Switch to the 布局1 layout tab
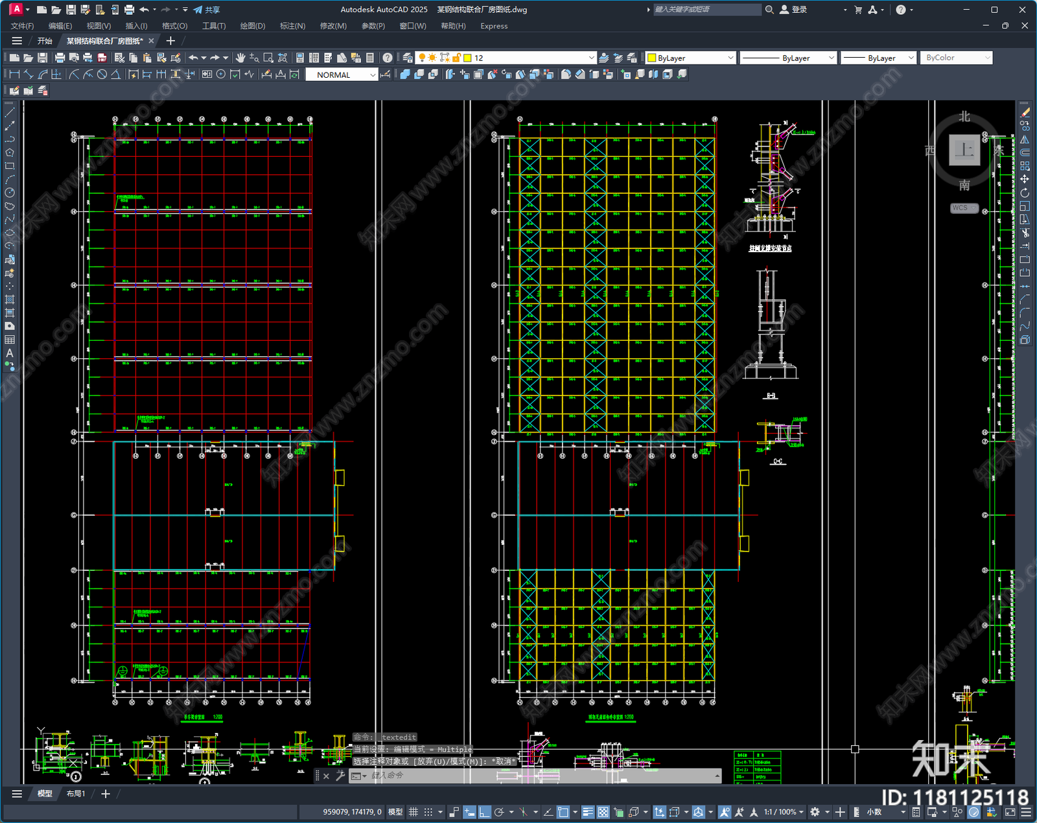 (x=76, y=794)
